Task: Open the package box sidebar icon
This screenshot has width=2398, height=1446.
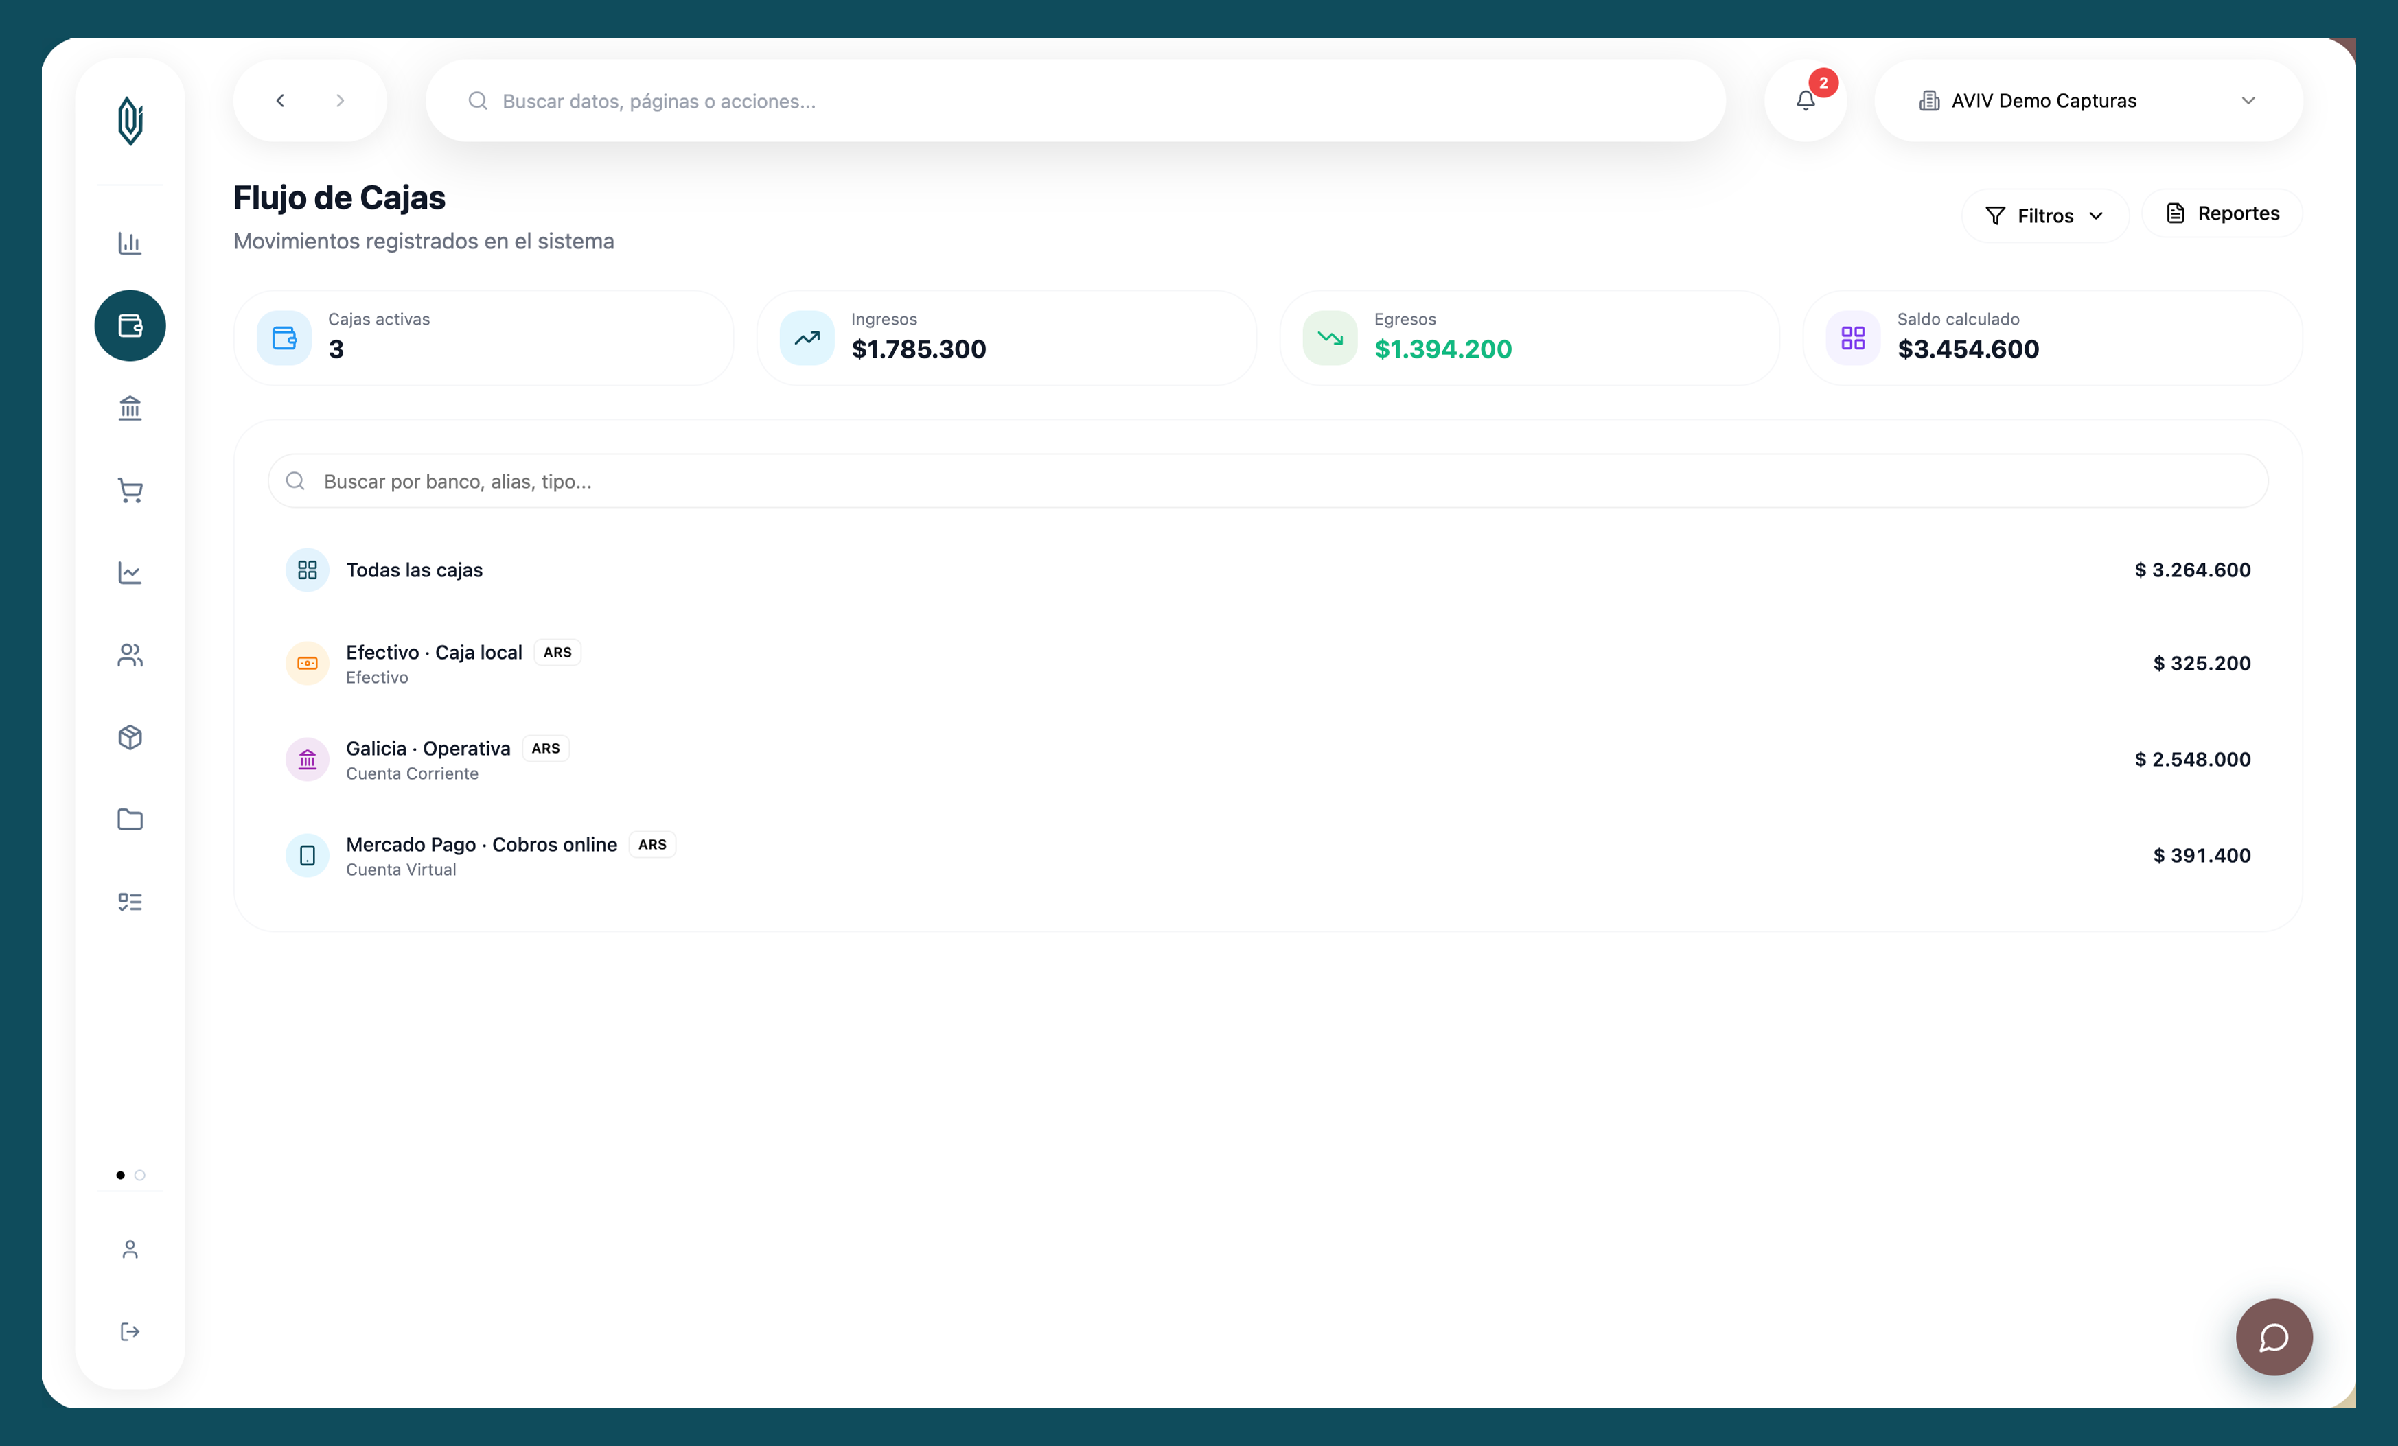Action: 130,738
